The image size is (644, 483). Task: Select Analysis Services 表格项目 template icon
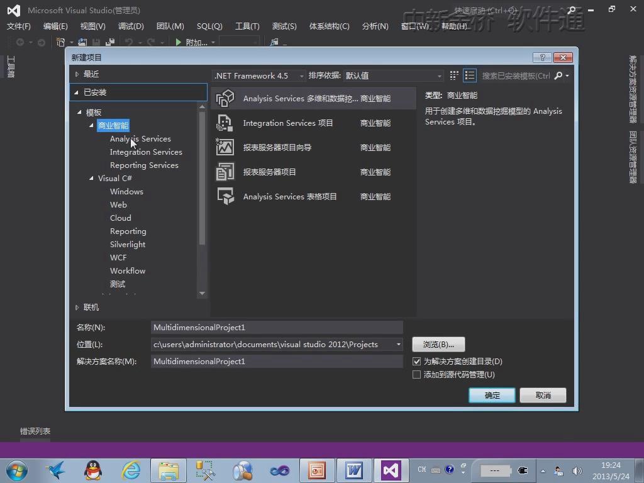(x=225, y=196)
